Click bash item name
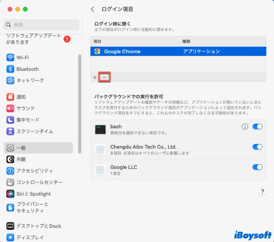 point(116,127)
